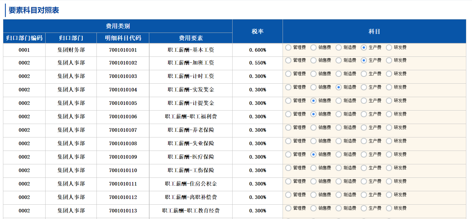Select 管理费 for 职工薪酬-养老保险 row
The width and height of the screenshot is (472, 219).
pyautogui.click(x=288, y=128)
